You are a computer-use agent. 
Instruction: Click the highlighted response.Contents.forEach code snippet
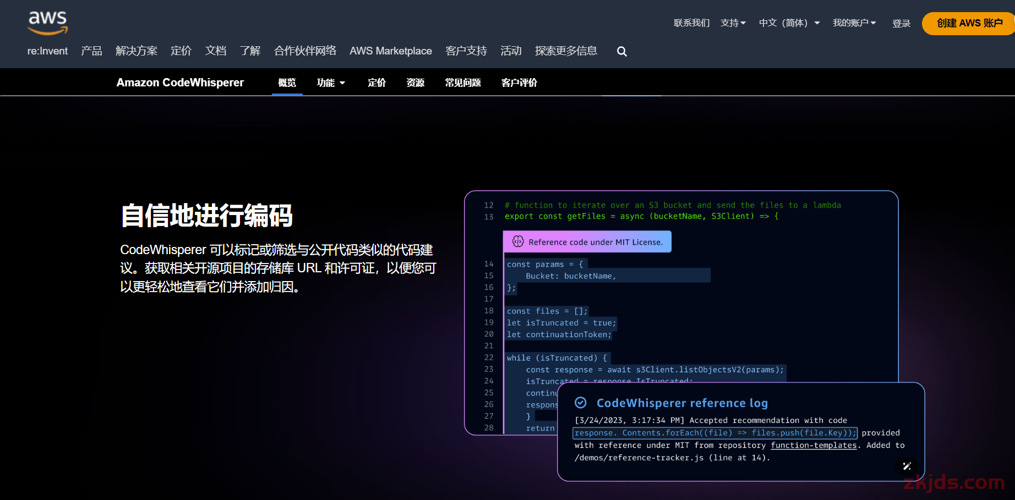pos(715,433)
